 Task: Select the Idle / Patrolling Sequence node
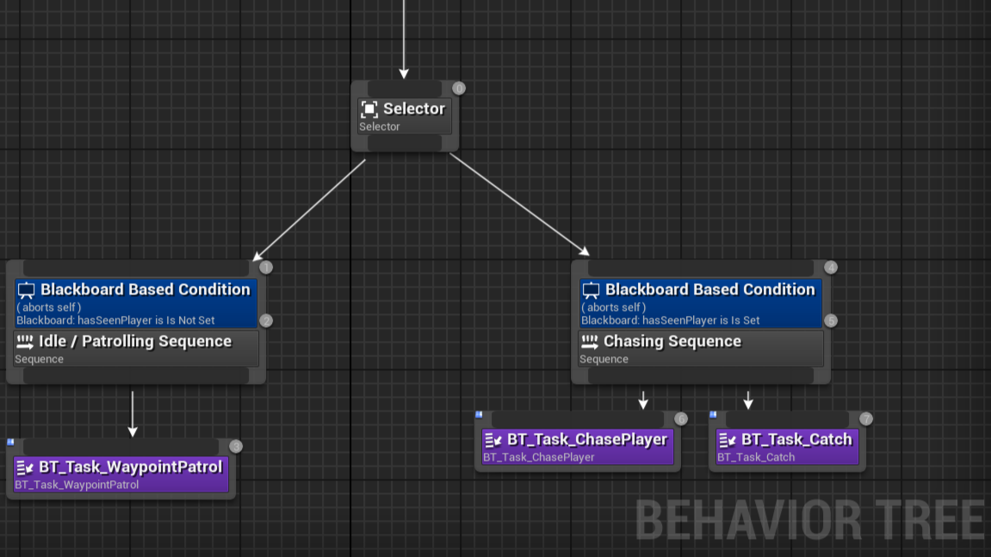[x=134, y=342]
